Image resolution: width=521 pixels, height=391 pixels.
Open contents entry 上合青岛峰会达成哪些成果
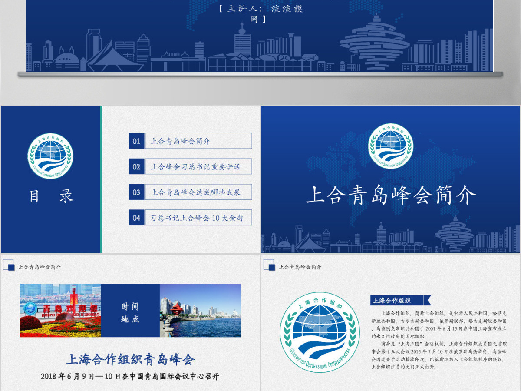pos(198,192)
